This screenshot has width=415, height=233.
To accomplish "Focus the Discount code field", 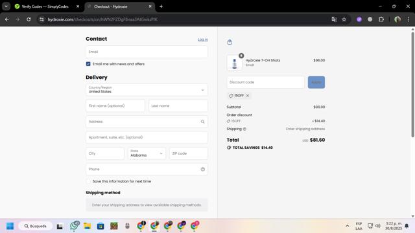I will pos(265,82).
